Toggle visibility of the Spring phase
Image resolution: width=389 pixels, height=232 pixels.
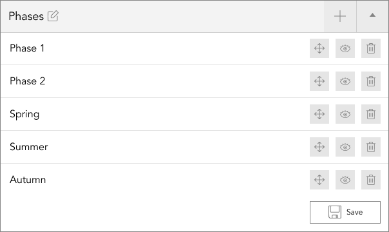(345, 114)
